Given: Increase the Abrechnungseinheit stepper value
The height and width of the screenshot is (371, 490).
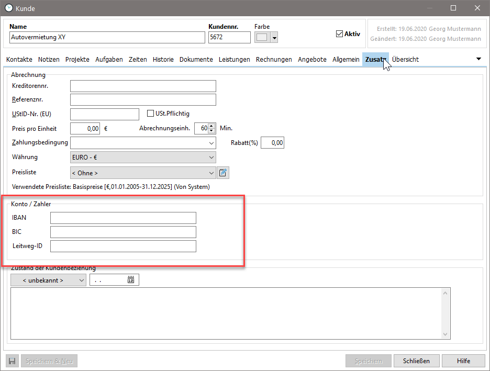Looking at the screenshot, I should pyautogui.click(x=211, y=126).
